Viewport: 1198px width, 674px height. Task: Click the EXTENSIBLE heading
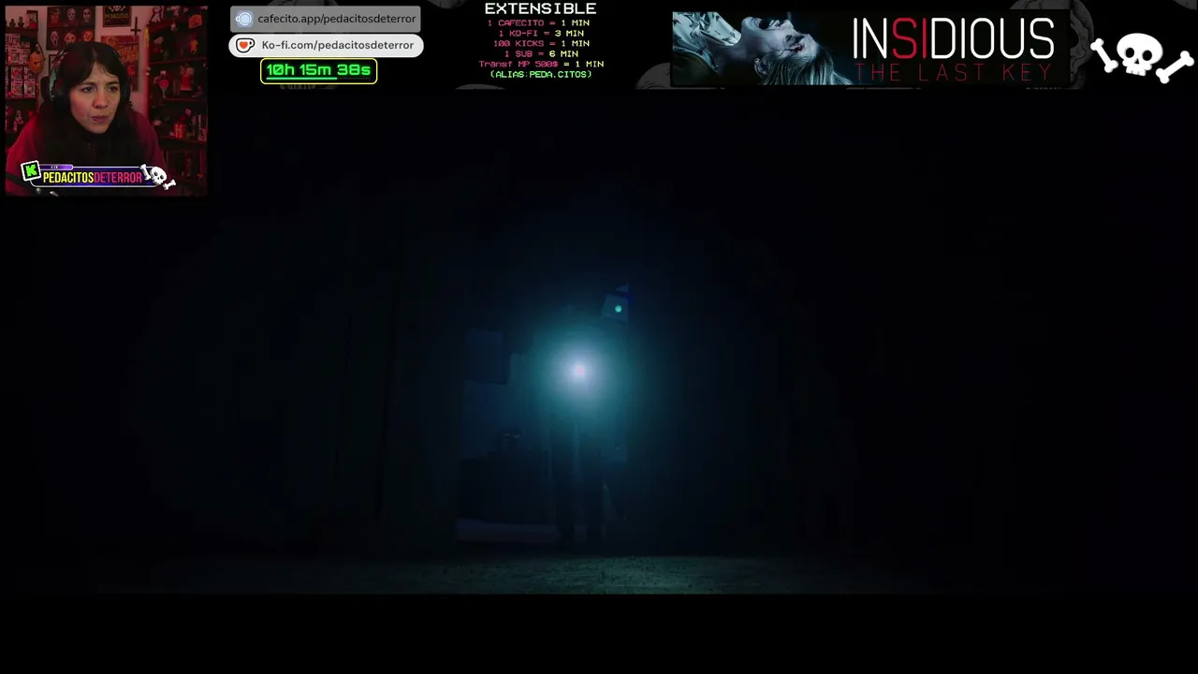[540, 9]
